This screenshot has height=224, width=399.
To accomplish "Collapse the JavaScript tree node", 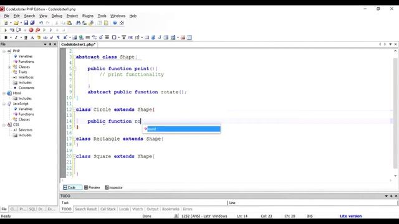I will tap(4, 104).
